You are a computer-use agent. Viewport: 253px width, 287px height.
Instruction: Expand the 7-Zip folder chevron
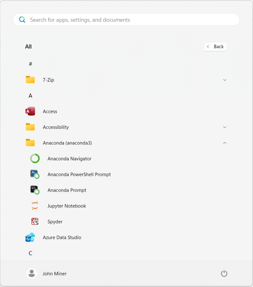pyautogui.click(x=225, y=80)
